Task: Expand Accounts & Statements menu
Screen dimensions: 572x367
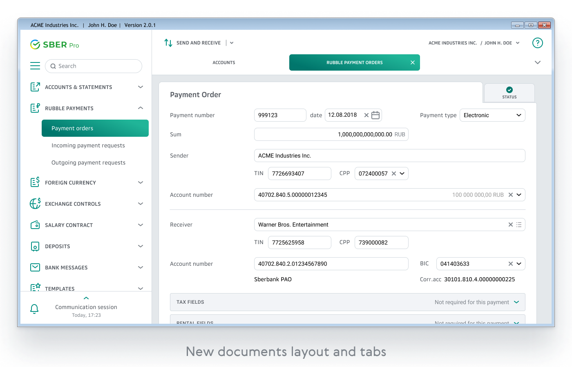Action: point(141,87)
